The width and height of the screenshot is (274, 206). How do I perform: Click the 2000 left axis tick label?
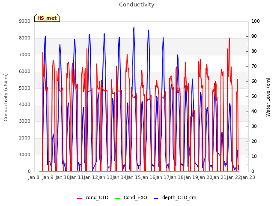click(x=25, y=138)
